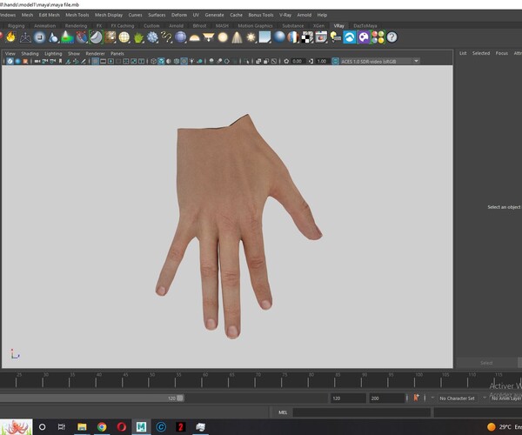This screenshot has width=522, height=435.
Task: Open the No Character Set dropdown
Action: (x=457, y=398)
